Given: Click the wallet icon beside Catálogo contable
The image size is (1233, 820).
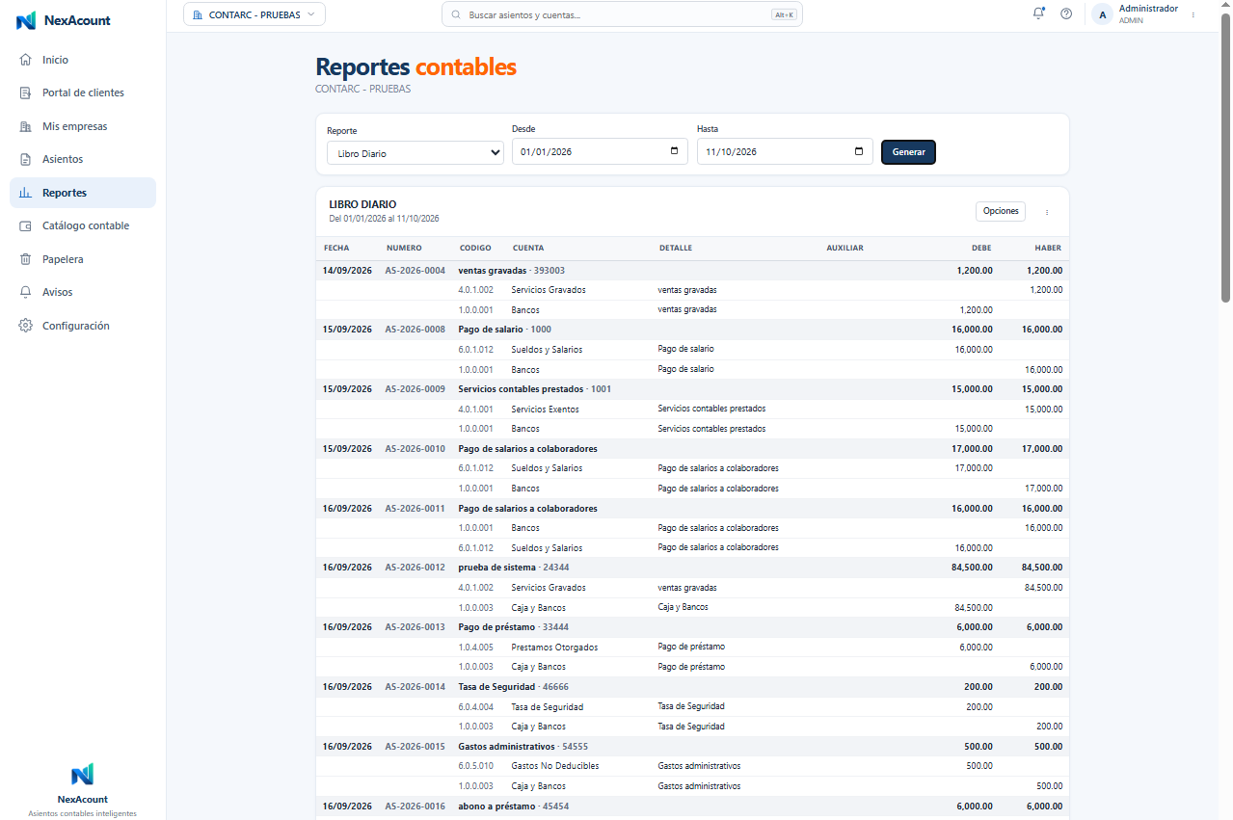Looking at the screenshot, I should 26,225.
